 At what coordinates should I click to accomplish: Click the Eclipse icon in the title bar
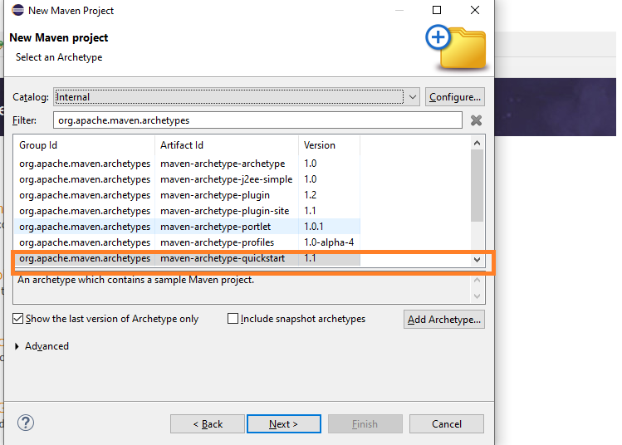click(x=17, y=10)
